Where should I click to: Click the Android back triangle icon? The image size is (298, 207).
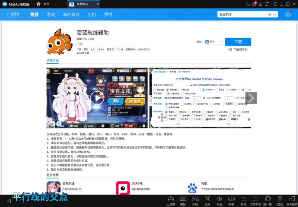point(9,201)
